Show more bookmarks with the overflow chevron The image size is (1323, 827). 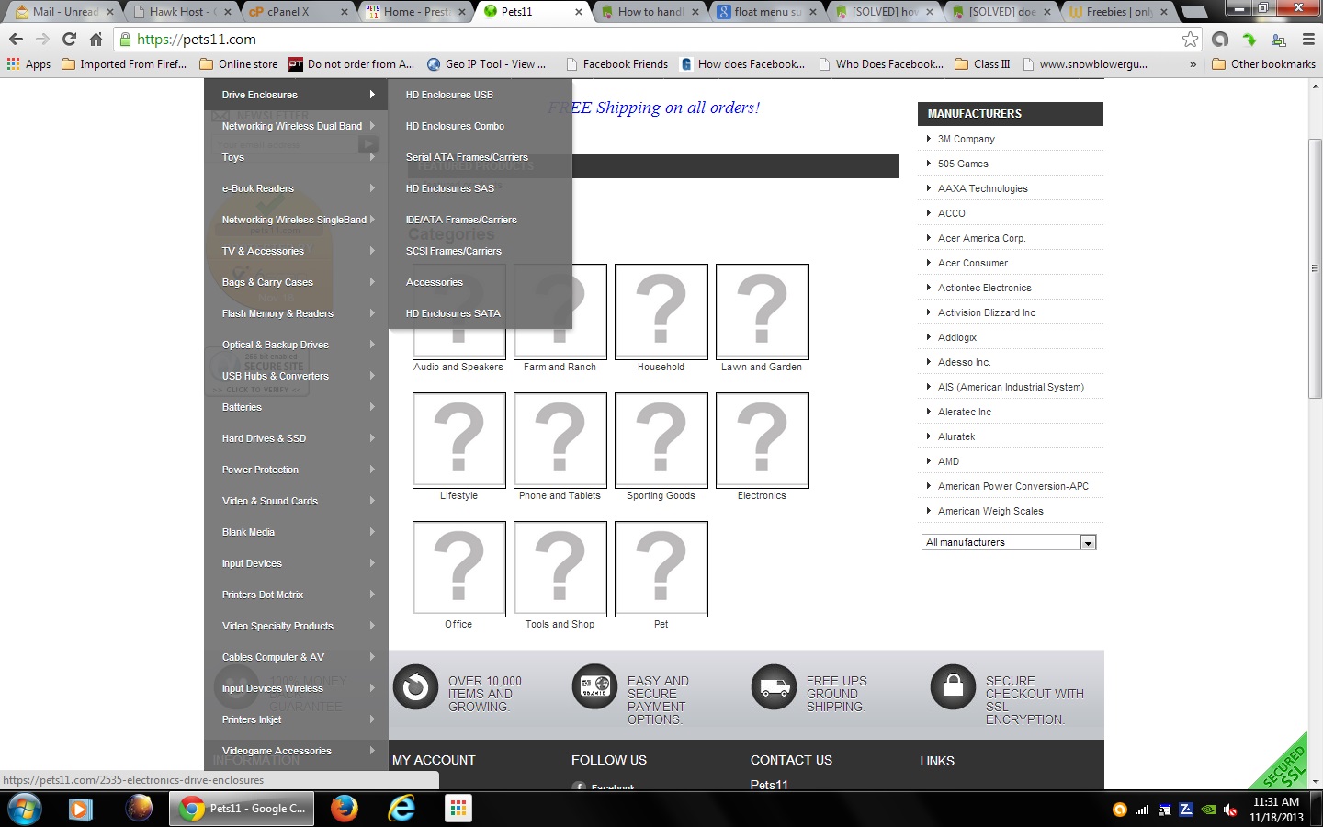[1193, 64]
